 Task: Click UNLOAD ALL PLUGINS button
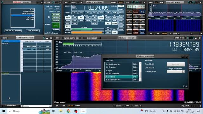[x=13, y=31]
